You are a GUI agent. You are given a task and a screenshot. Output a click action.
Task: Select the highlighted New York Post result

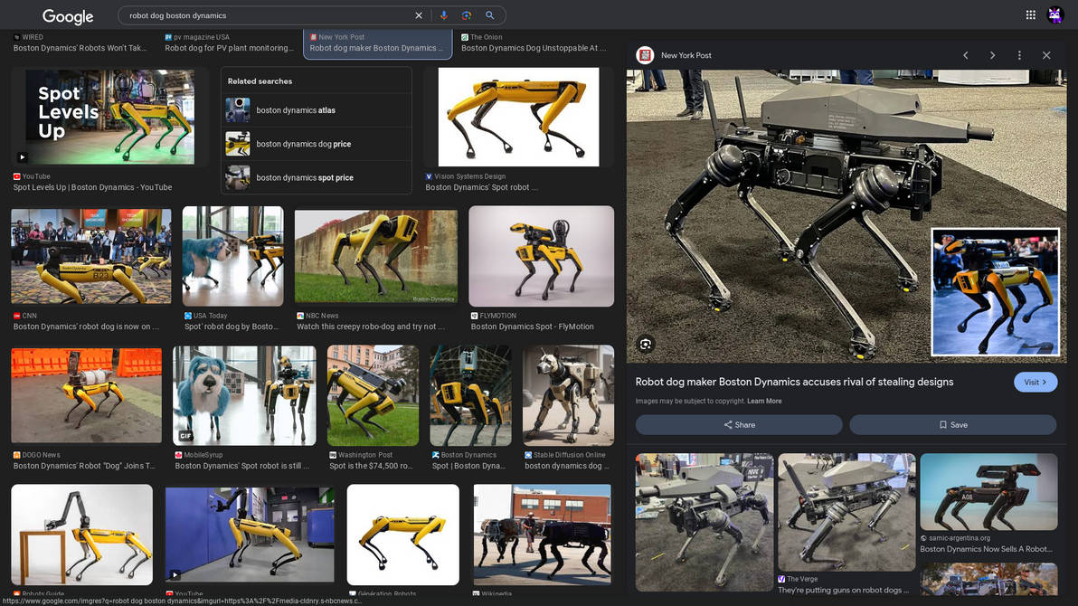pyautogui.click(x=377, y=43)
